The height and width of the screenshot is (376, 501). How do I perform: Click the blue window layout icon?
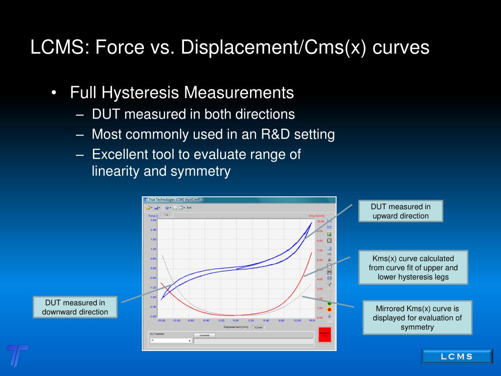point(181,208)
